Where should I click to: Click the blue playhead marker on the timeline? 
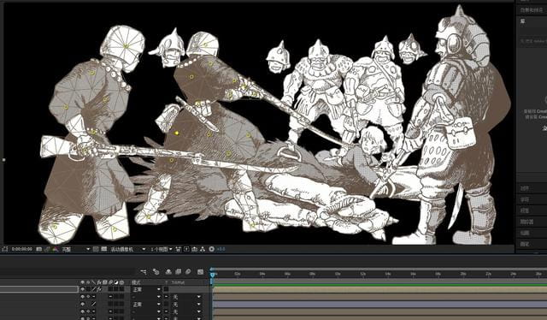tap(213, 275)
